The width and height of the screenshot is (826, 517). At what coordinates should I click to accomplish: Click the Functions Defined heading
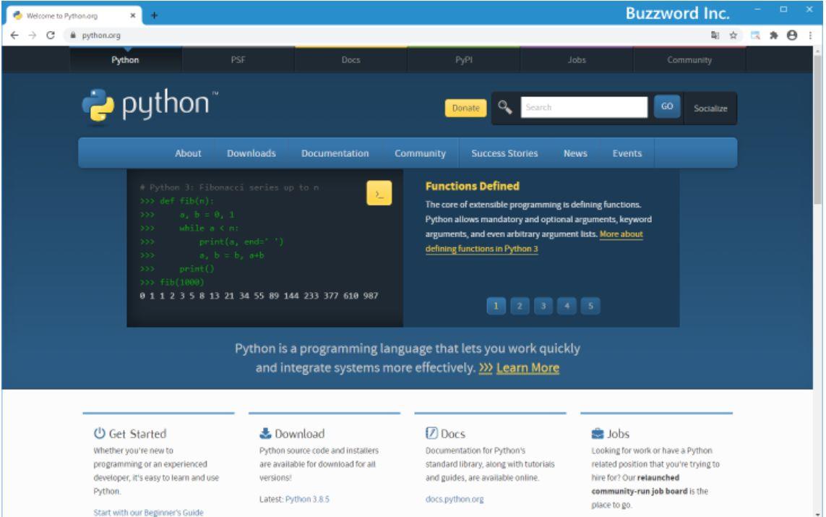pos(473,186)
